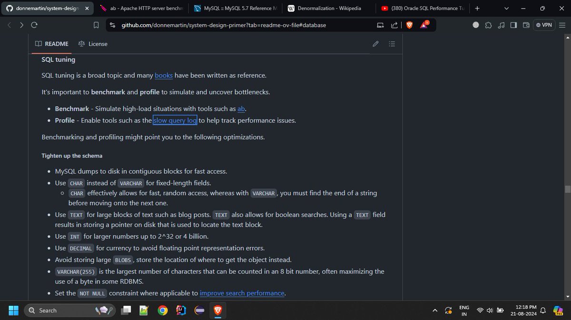Open Task View in the taskbar

tap(127, 311)
